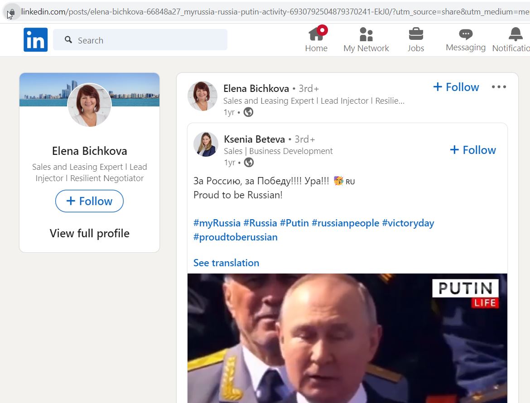
Task: Click Elena Bichkova's avatar in post header
Action: pos(202,96)
